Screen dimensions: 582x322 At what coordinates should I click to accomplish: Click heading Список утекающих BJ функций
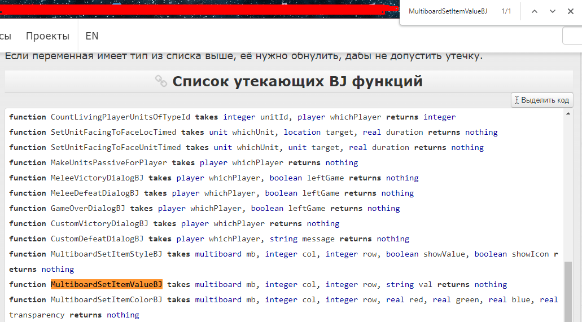point(297,81)
